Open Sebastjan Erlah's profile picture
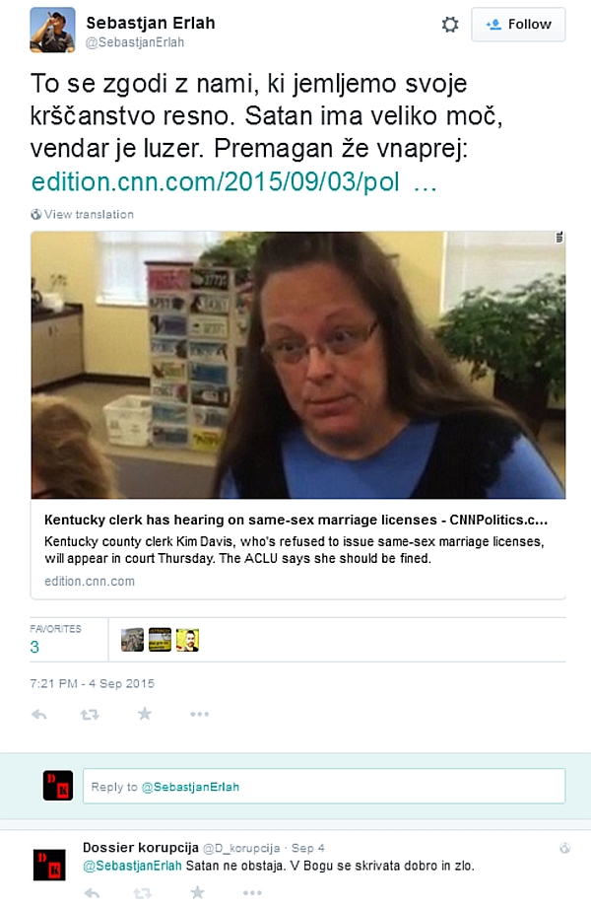 pos(52,30)
